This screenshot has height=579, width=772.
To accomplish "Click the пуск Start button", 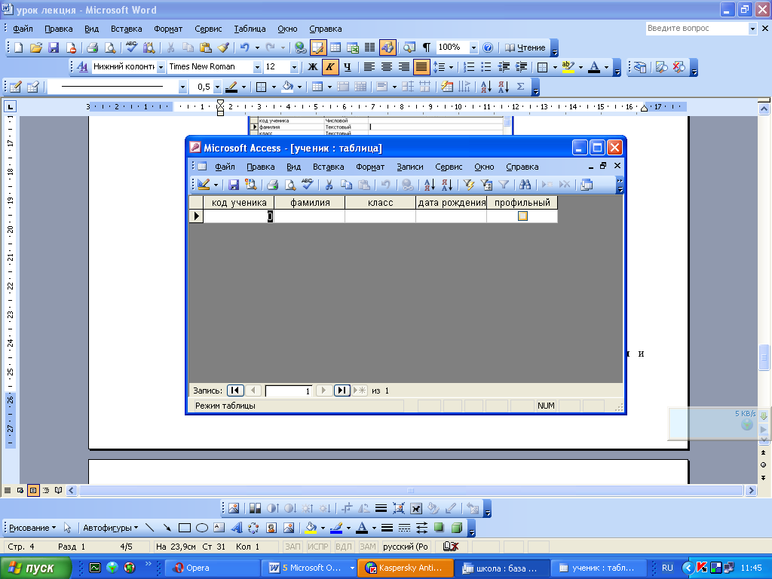I will click(x=35, y=568).
